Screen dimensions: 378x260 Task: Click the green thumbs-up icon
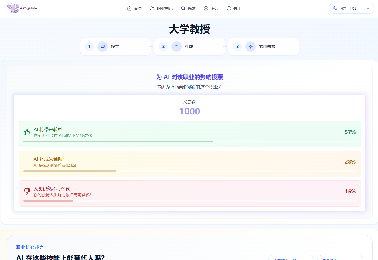pos(27,132)
